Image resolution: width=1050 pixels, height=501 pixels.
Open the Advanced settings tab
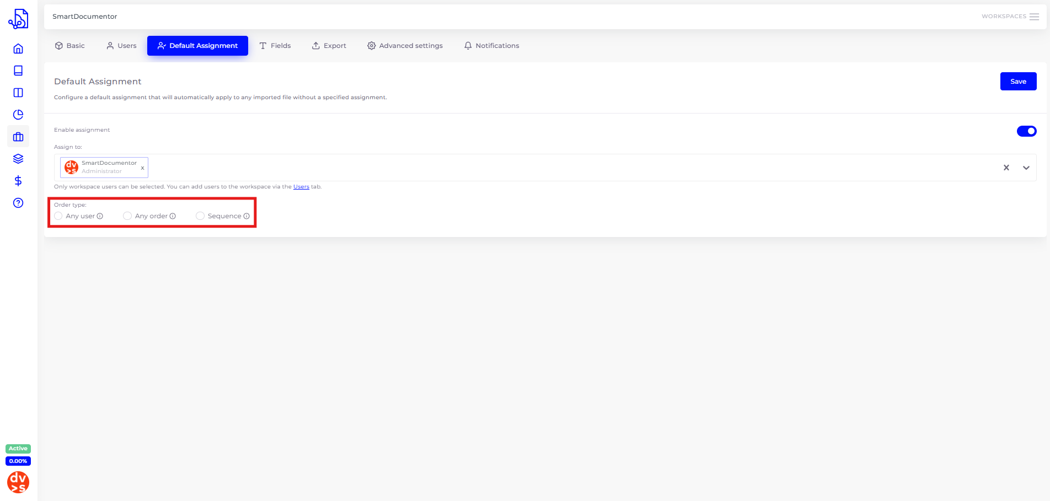[405, 46]
